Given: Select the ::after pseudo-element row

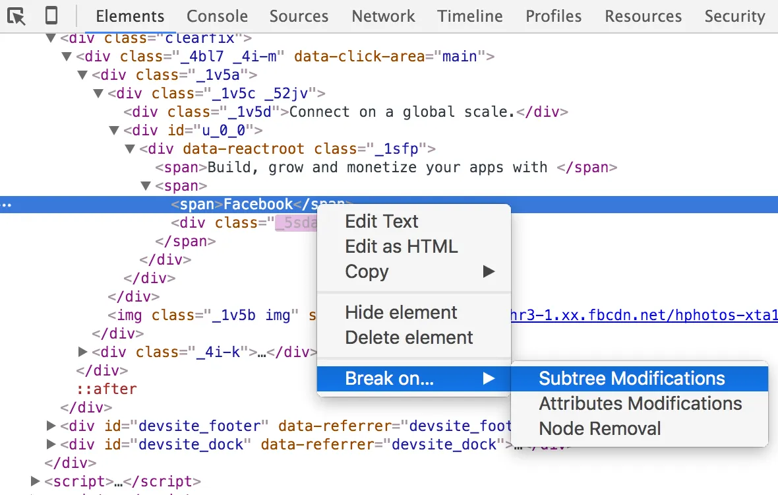Looking at the screenshot, I should (x=98, y=389).
